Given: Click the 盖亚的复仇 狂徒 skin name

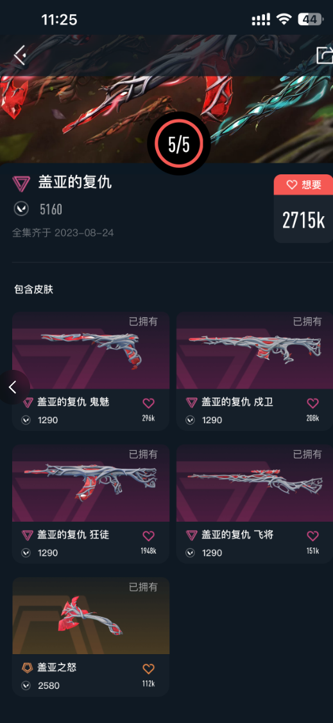Looking at the screenshot, I should click(73, 535).
